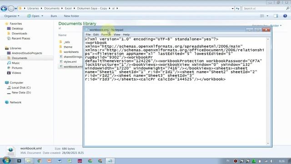Select Favorites in navigation pane

pyautogui.click(x=14, y=24)
